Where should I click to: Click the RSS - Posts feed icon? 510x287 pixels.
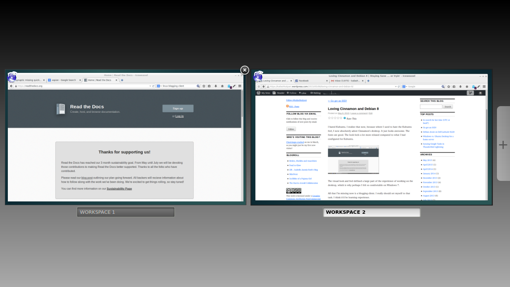(287, 106)
